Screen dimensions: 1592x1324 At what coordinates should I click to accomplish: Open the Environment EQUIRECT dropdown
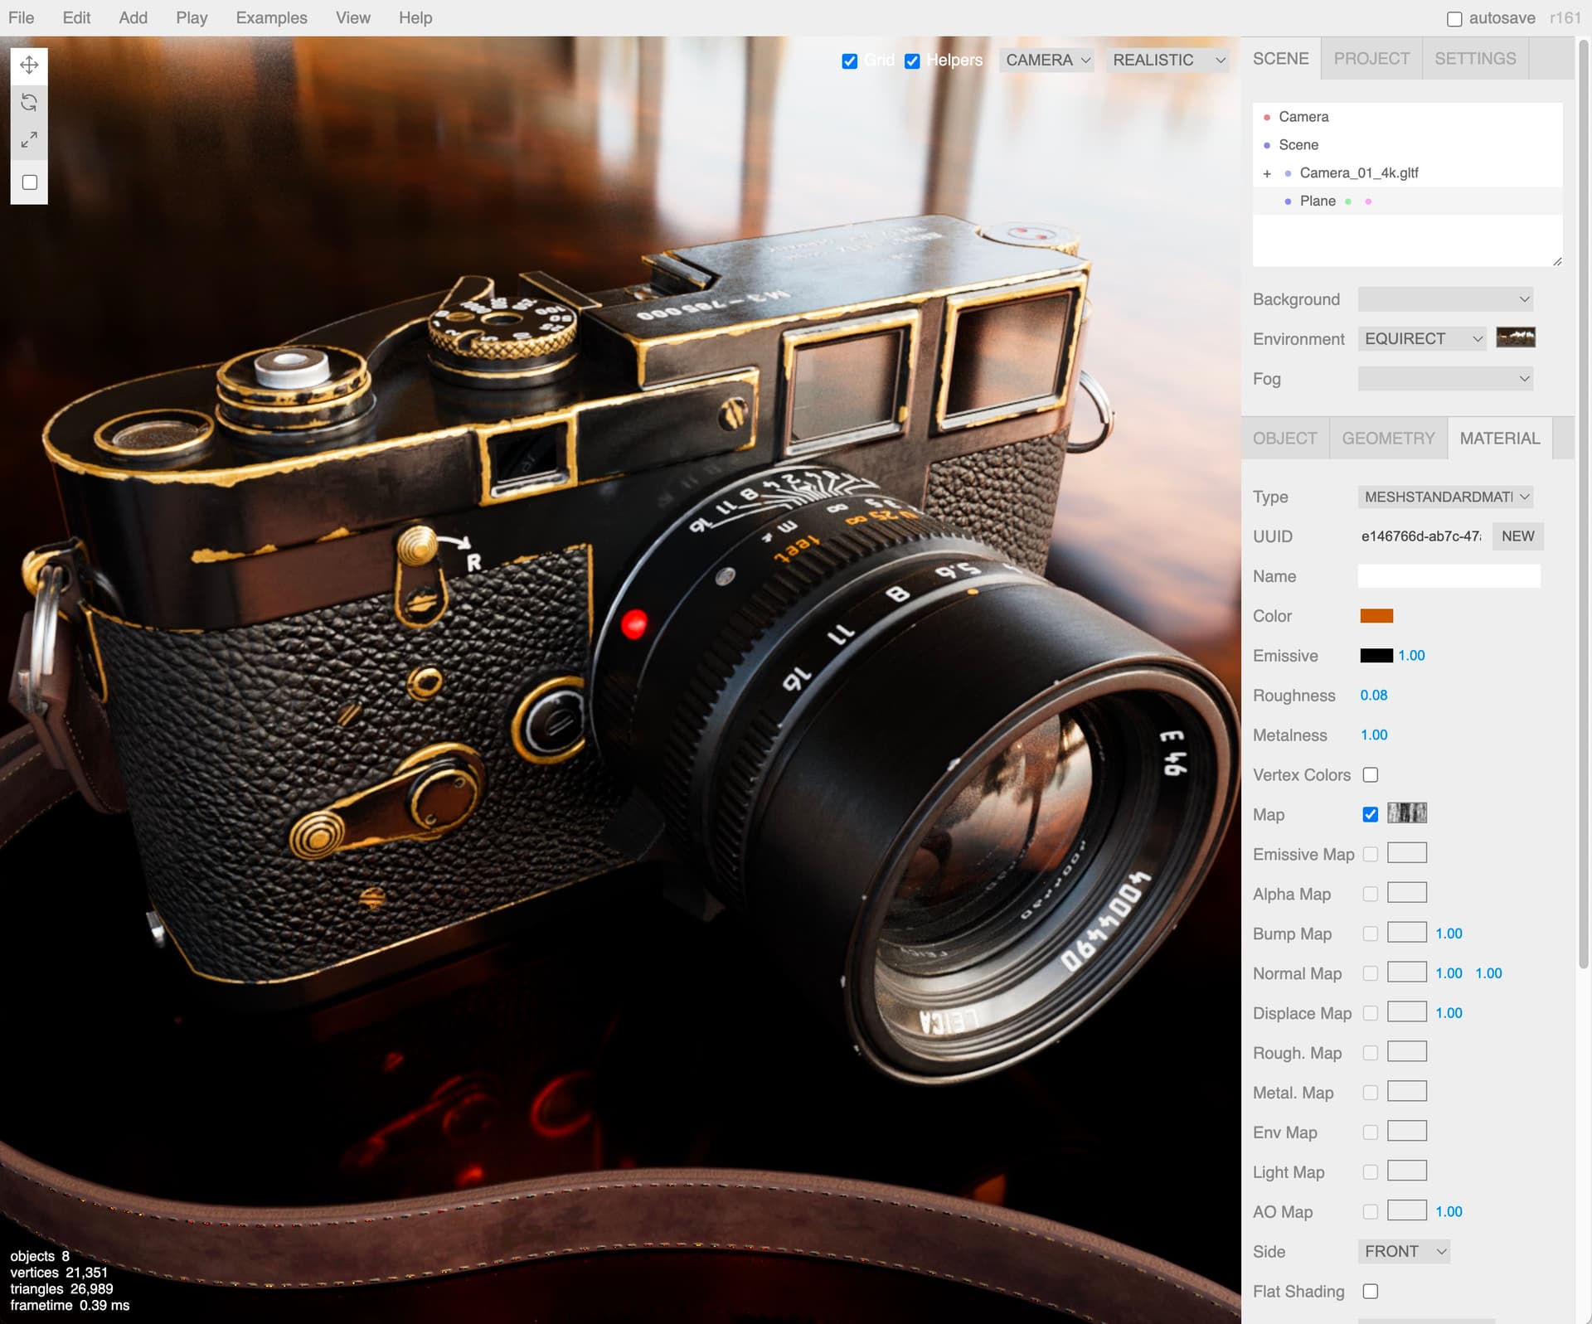point(1421,338)
